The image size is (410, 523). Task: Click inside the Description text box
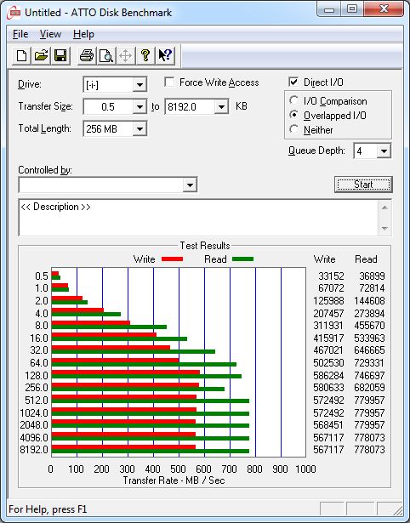click(199, 218)
